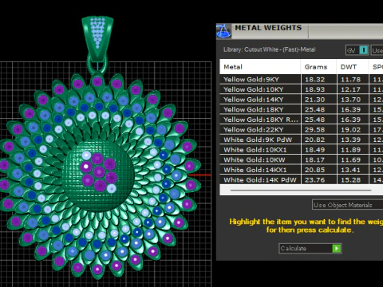Click the green arrow on Calculate
383x287 pixels.
coord(337,248)
